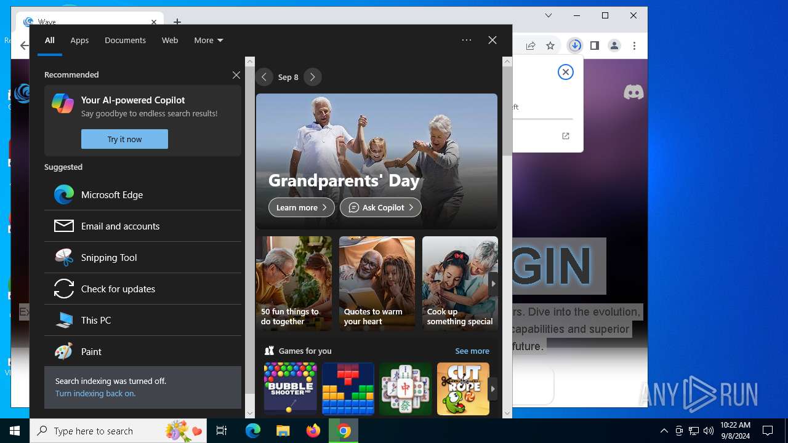Image resolution: width=788 pixels, height=443 pixels.
Task: Go to next day arrow
Action: pyautogui.click(x=313, y=77)
